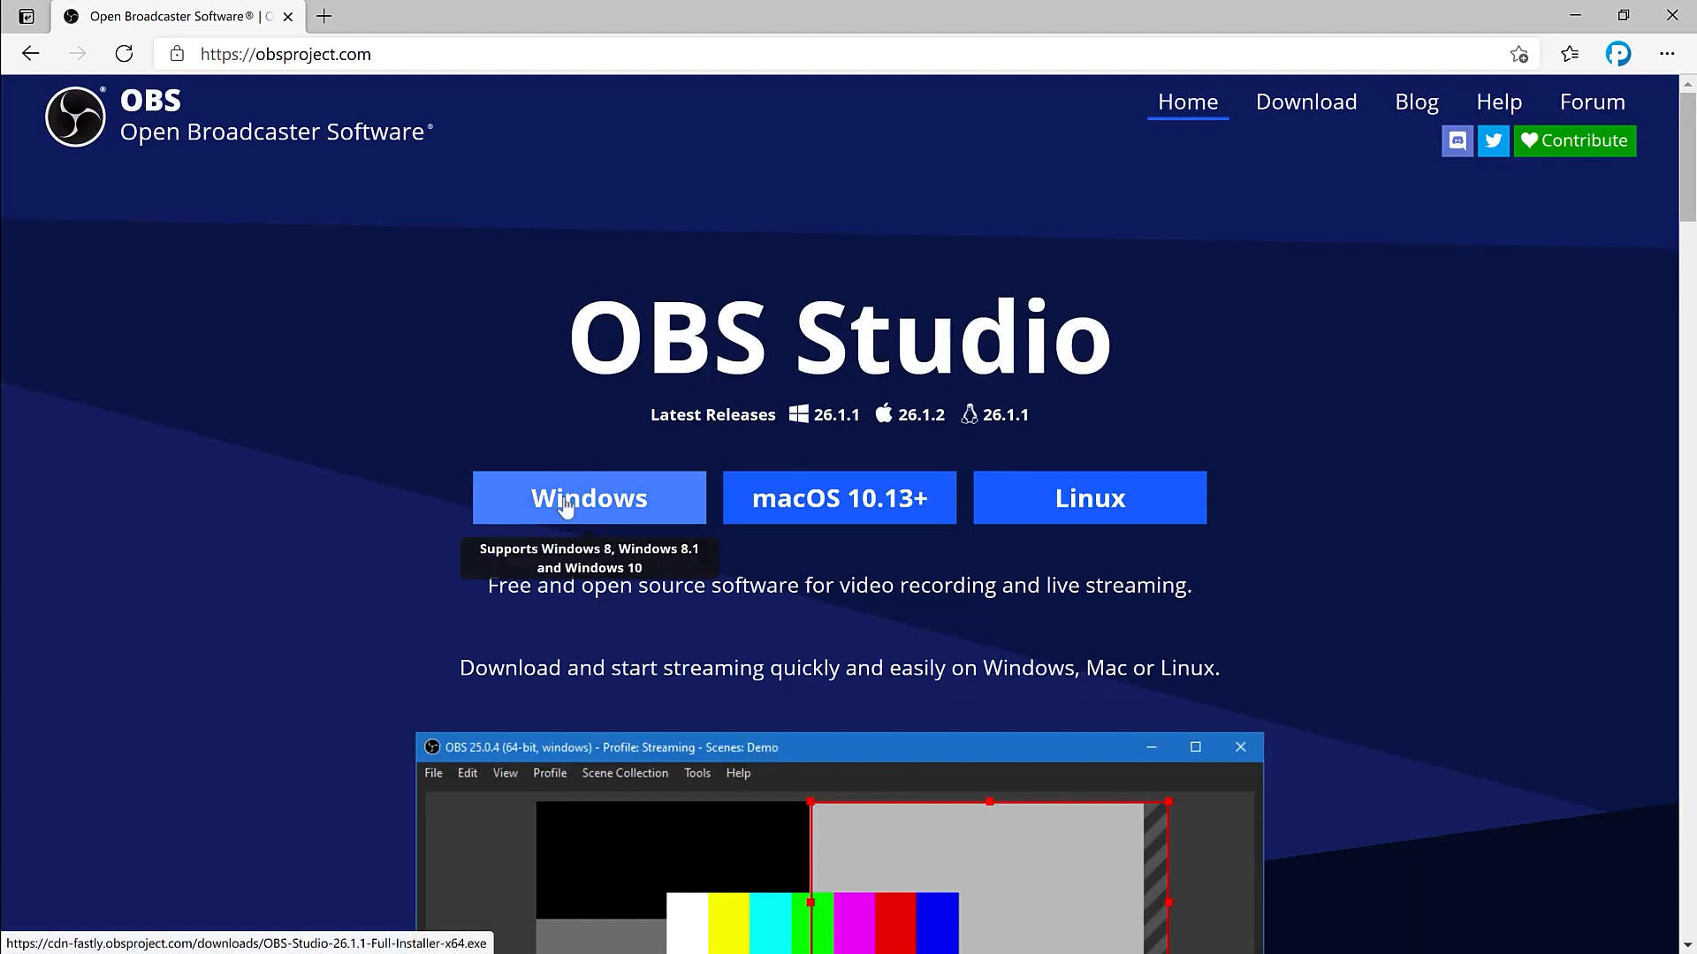Open the Blog nav item
Screen dimensions: 1697x954
pyautogui.click(x=1416, y=102)
